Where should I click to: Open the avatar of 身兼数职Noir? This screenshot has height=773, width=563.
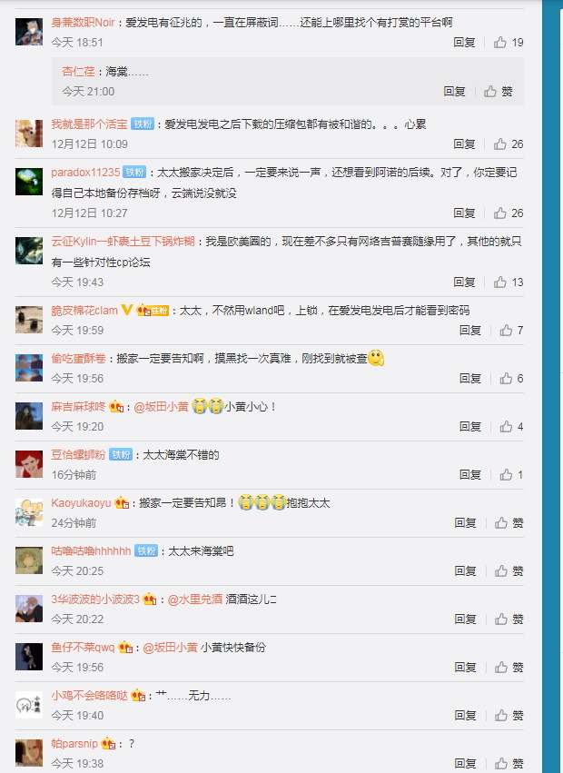tap(29, 32)
